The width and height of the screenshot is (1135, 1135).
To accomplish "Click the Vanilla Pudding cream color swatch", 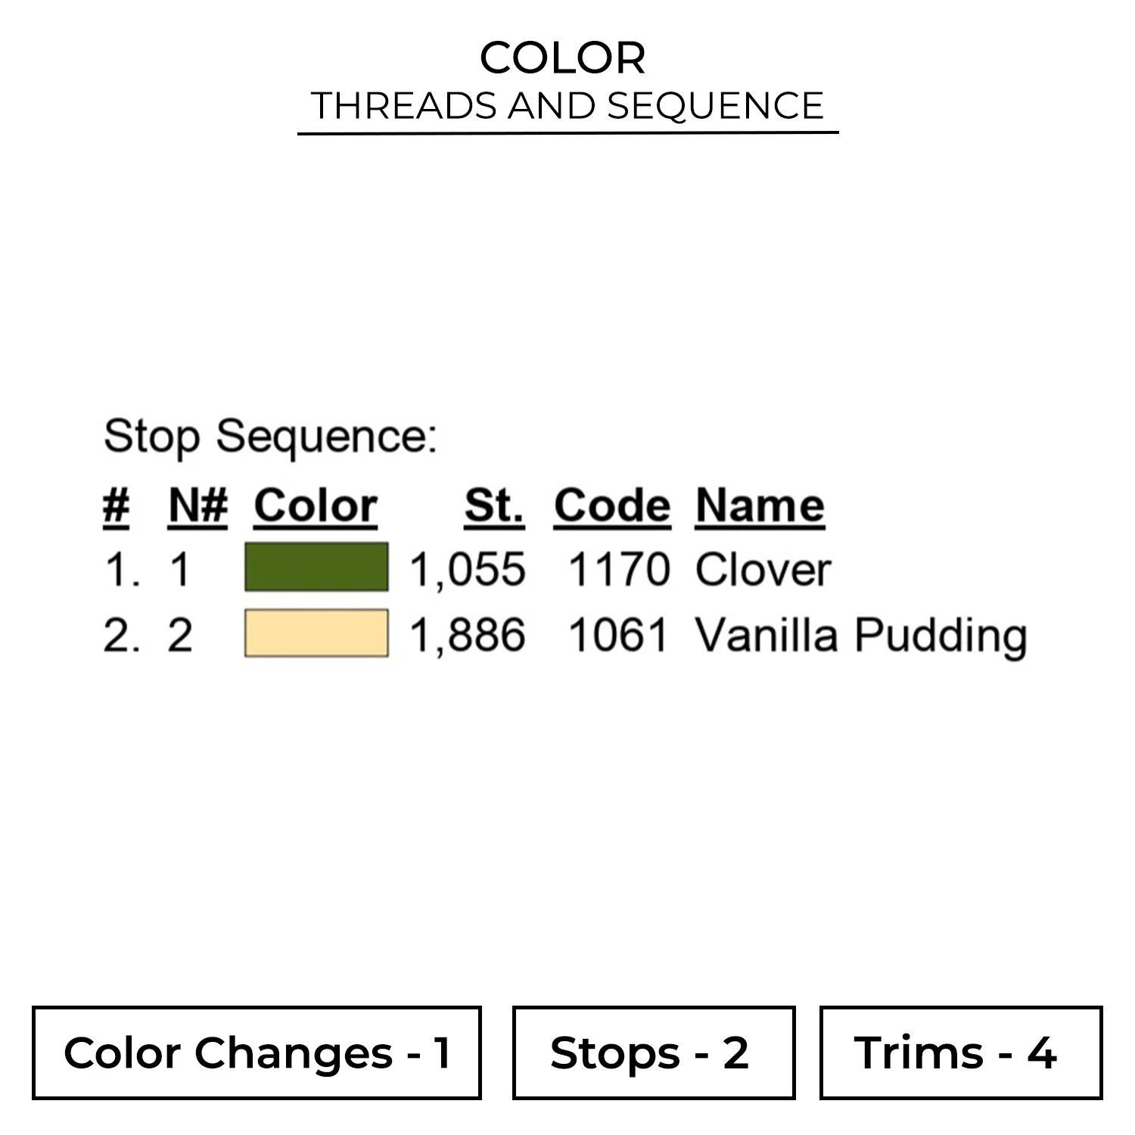I will point(316,633).
